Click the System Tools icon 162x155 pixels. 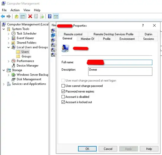pyautogui.click(x=9, y=29)
